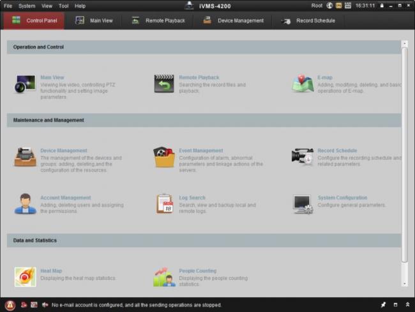Click the Log Search calendar icon

click(164, 204)
